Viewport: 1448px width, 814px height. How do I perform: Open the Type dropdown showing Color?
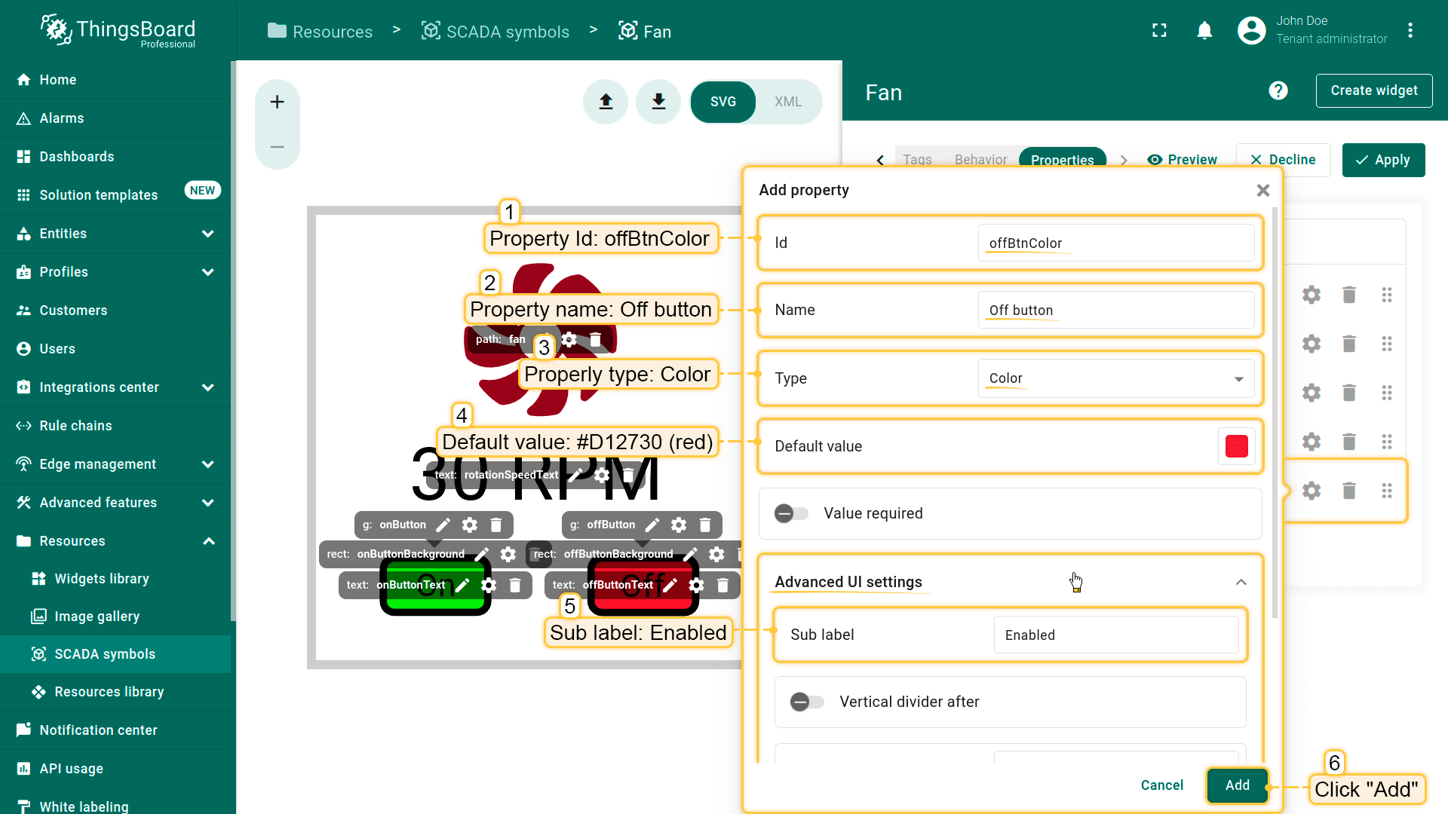1115,378
